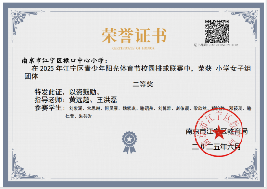Click the student name 赵依晨
267x189 pixels.
(x=182, y=108)
